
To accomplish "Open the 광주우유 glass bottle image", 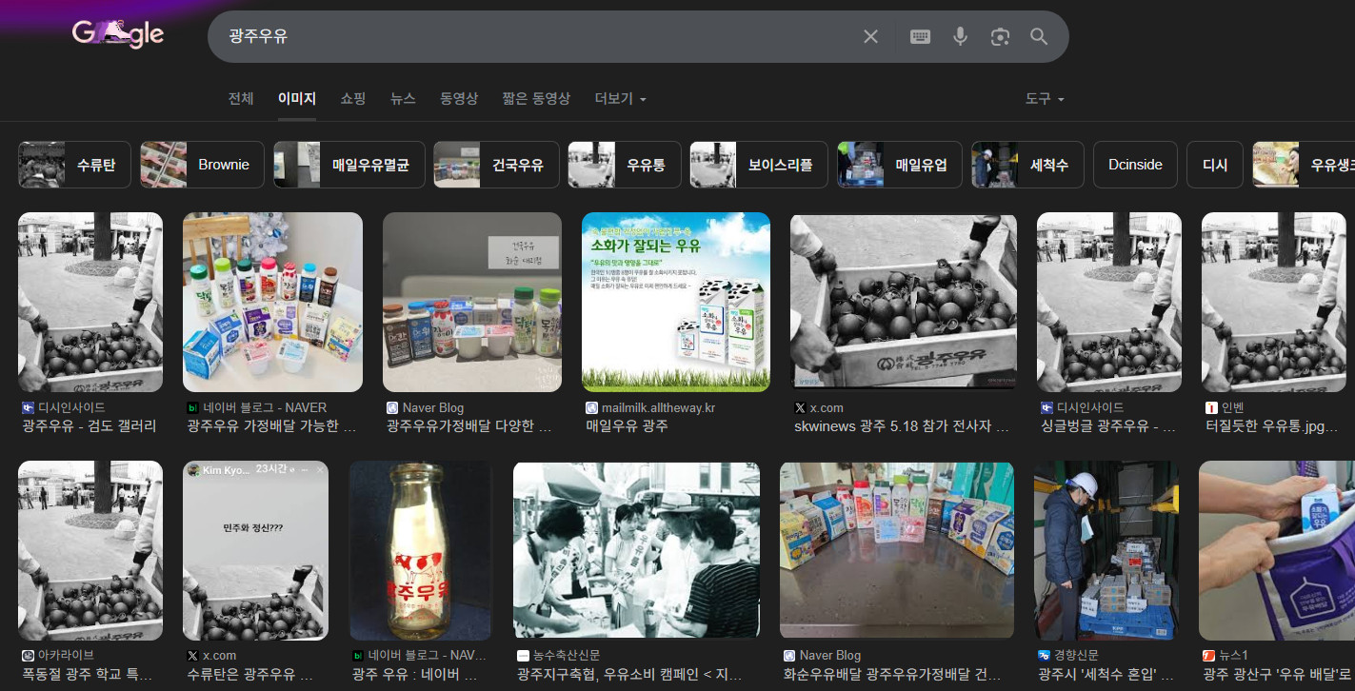I will (x=420, y=551).
